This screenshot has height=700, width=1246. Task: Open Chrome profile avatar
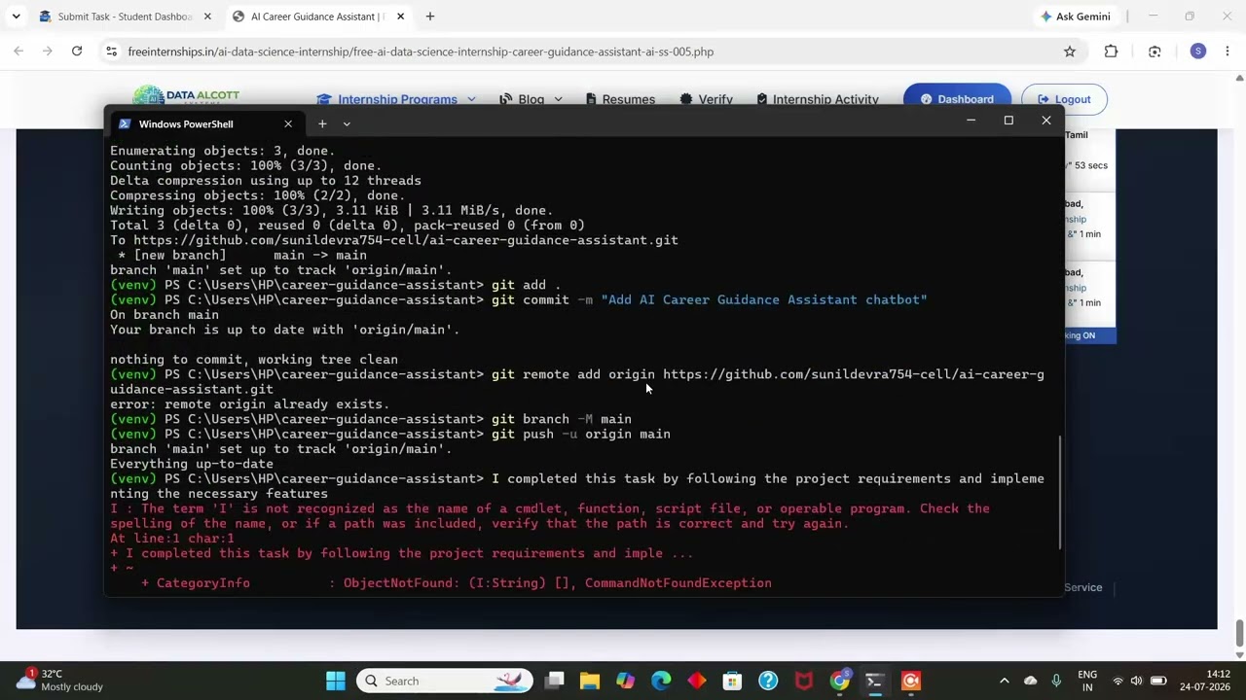point(1198,52)
